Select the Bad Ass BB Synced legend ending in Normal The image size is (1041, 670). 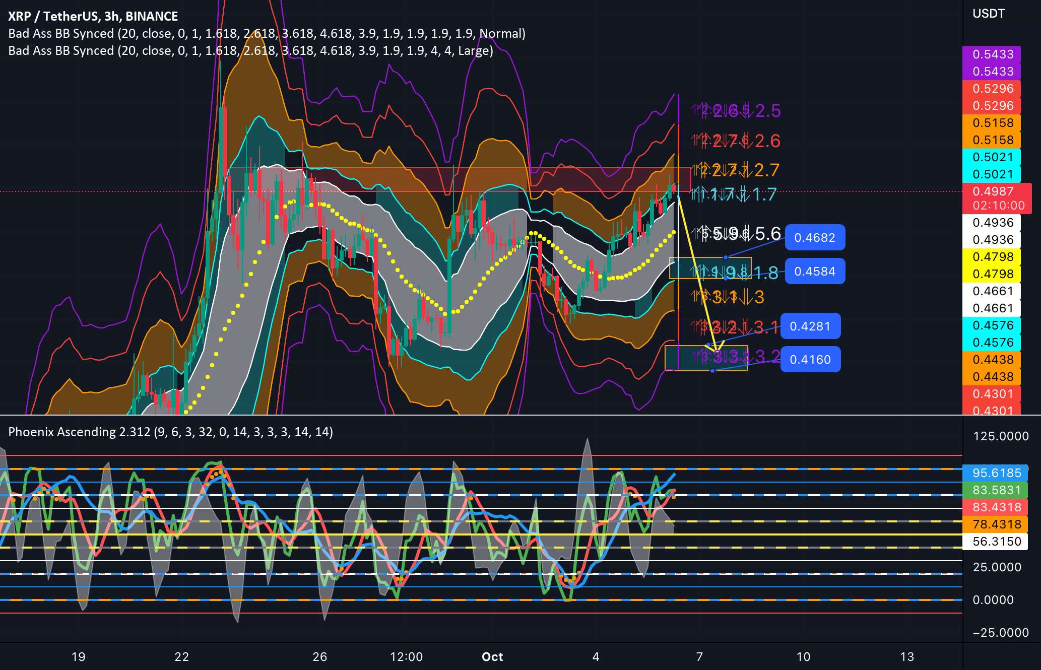pyautogui.click(x=267, y=33)
